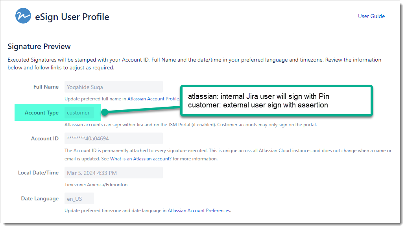Viewport: 406px width, 229px height.
Task: Click the highlighted Account Type label
Action: (x=41, y=113)
